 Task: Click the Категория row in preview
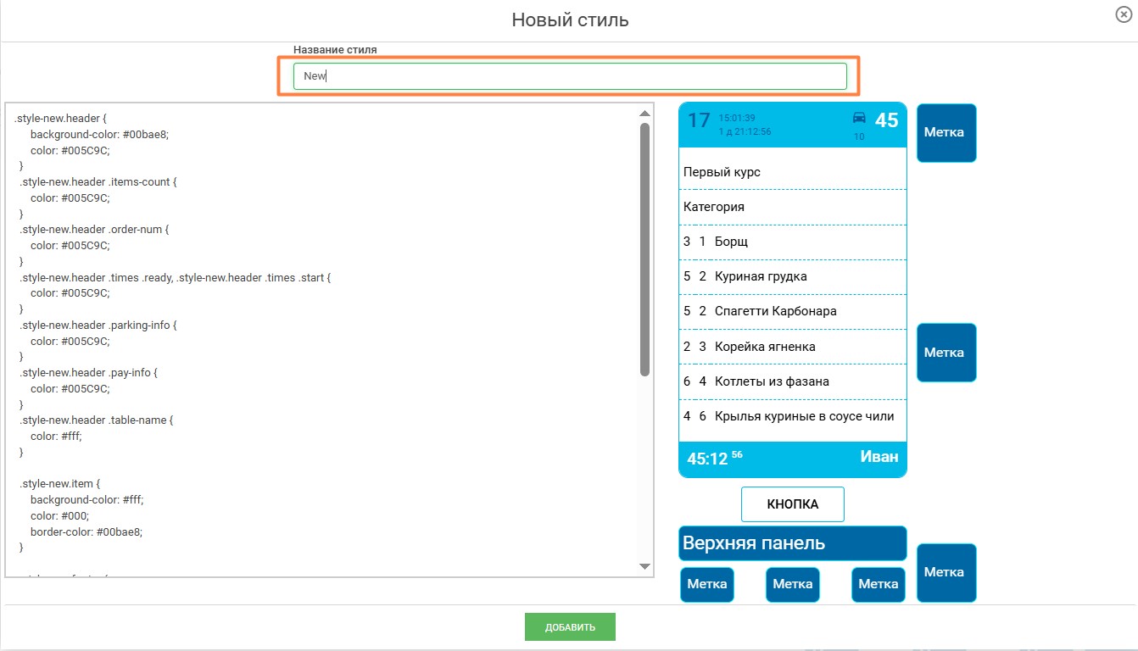click(792, 207)
